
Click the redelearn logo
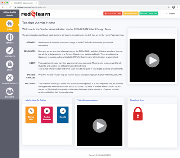pos(36,14)
